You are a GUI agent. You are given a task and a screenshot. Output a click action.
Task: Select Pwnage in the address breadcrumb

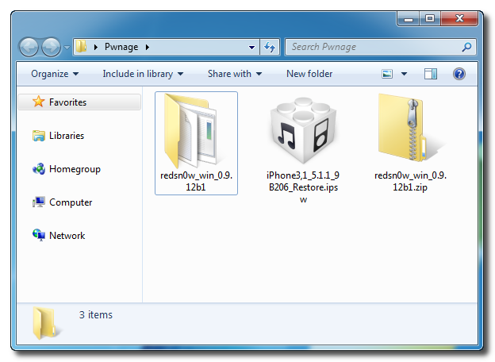pos(121,47)
